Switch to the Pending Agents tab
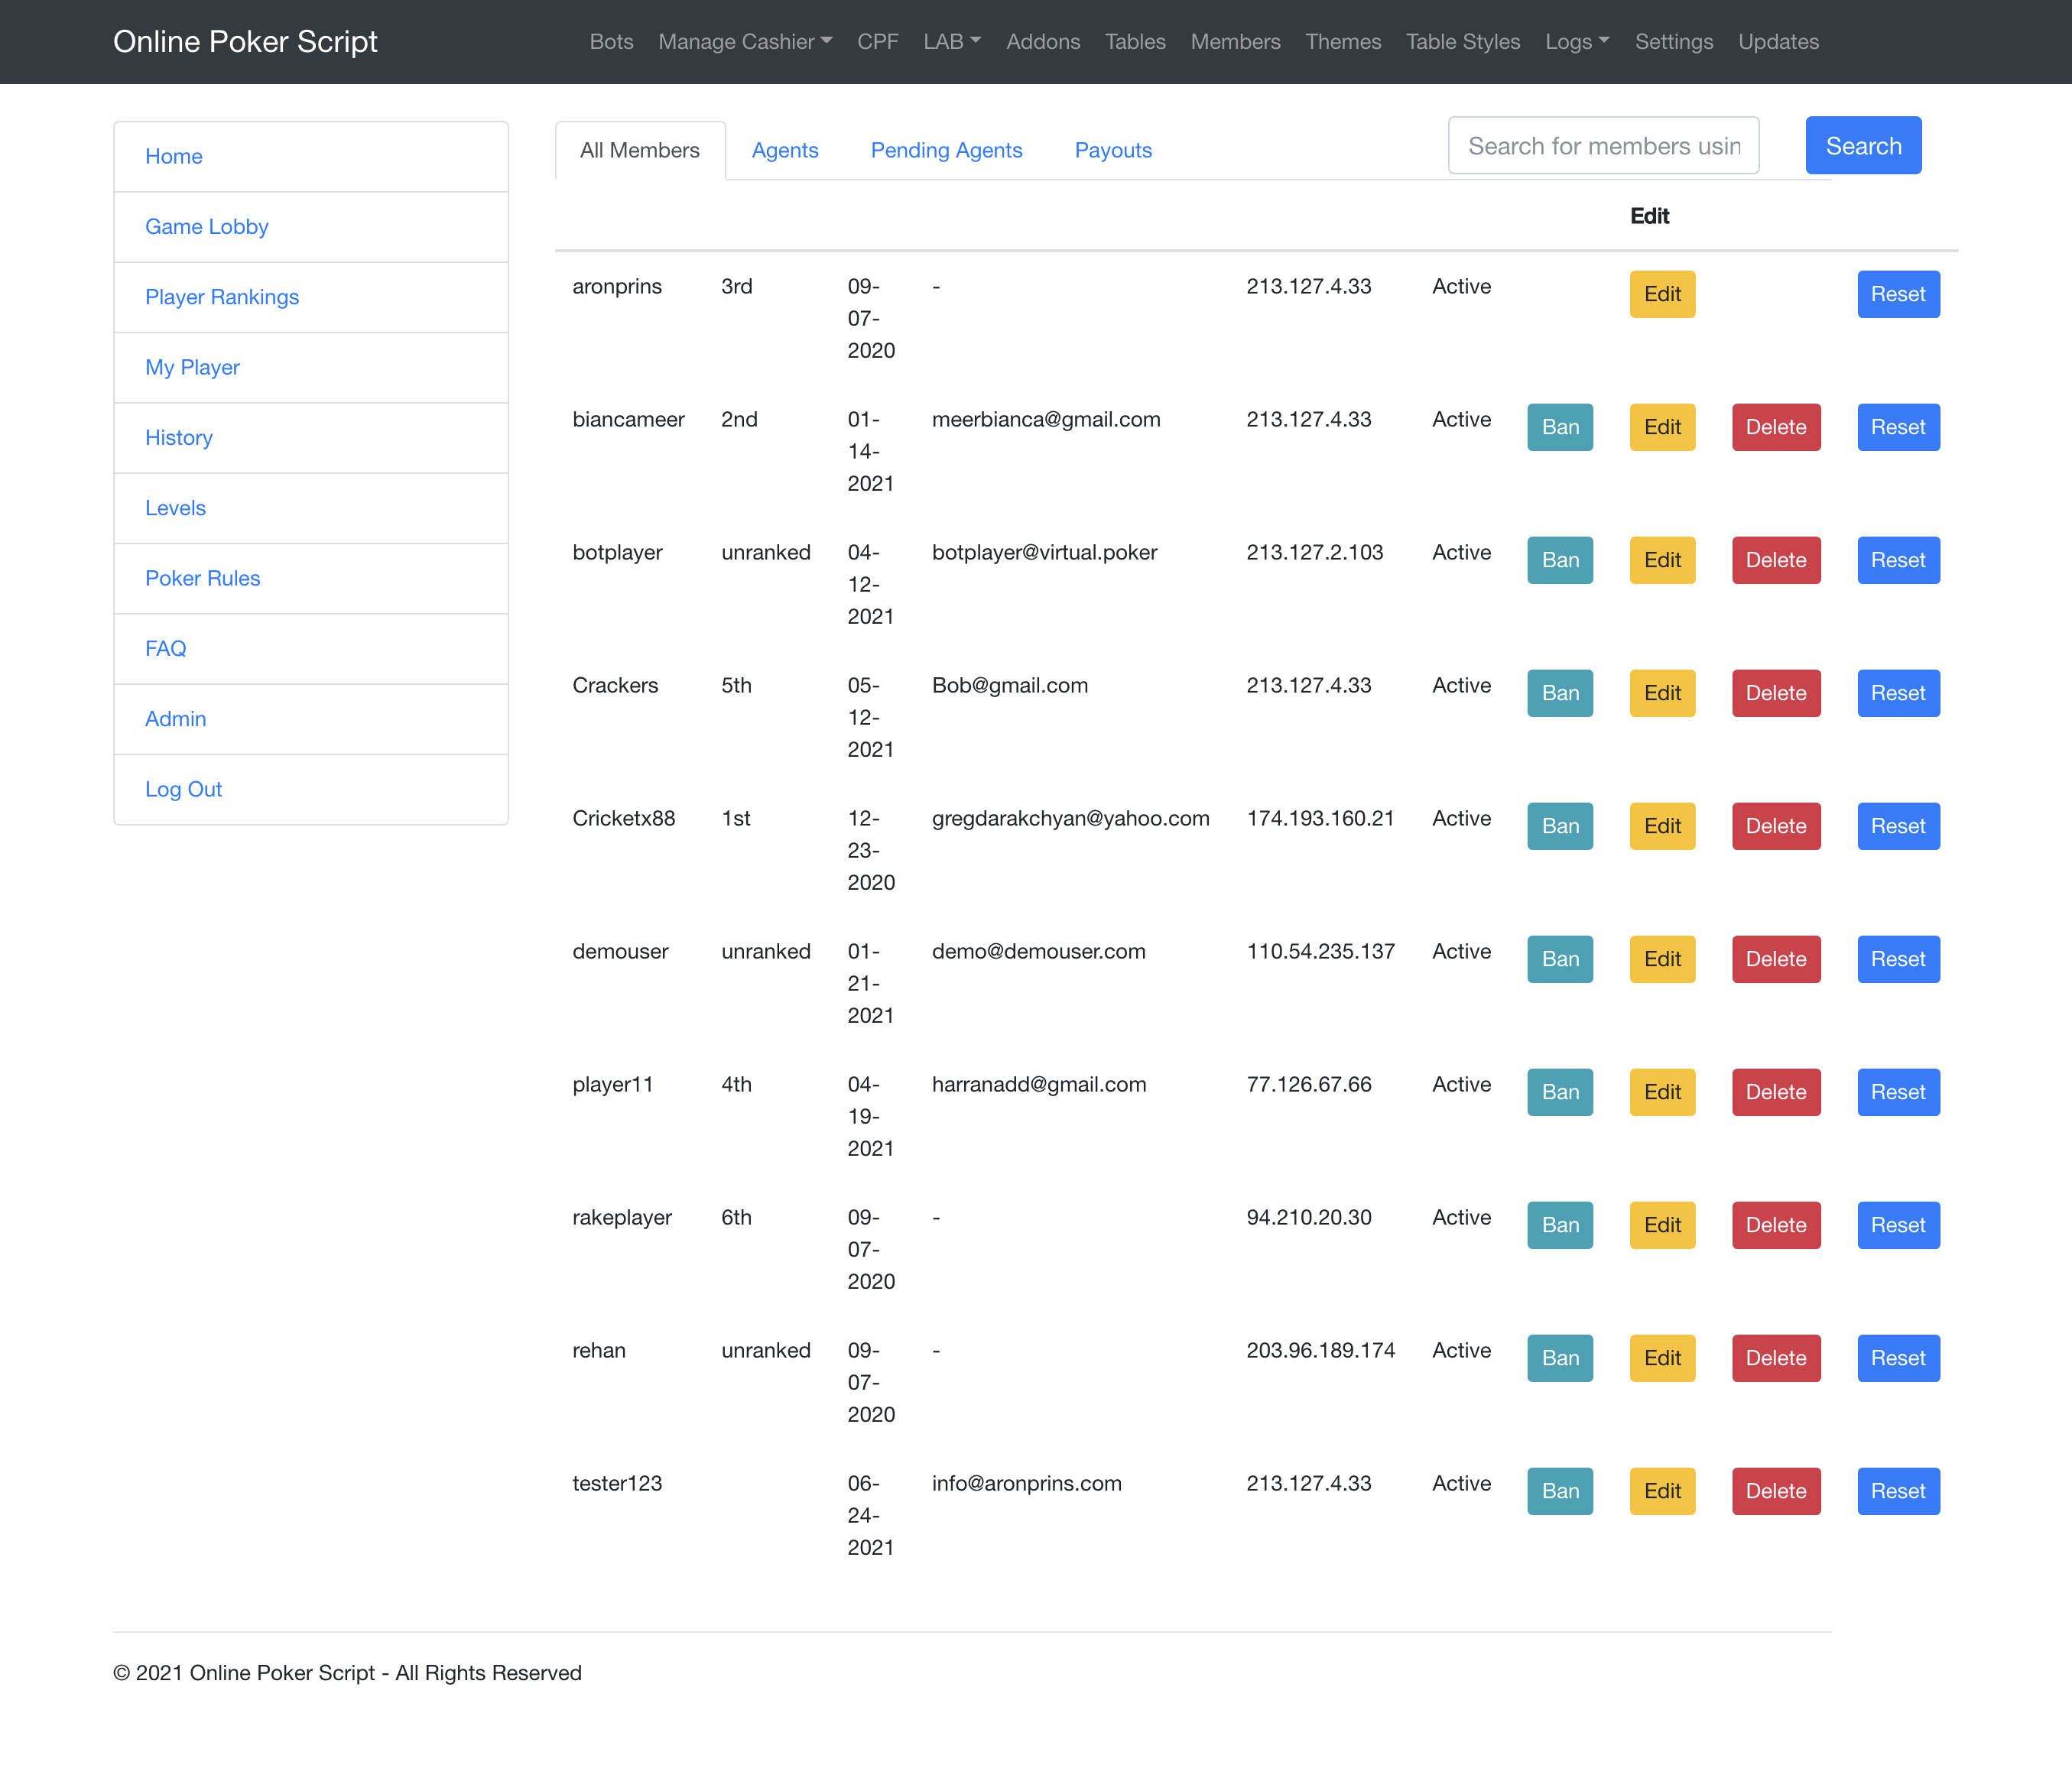The width and height of the screenshot is (2072, 1778). [x=946, y=150]
